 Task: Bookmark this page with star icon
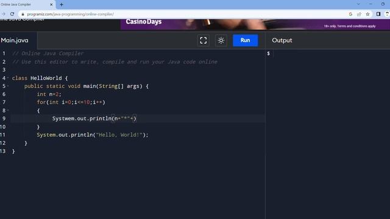tap(367, 14)
